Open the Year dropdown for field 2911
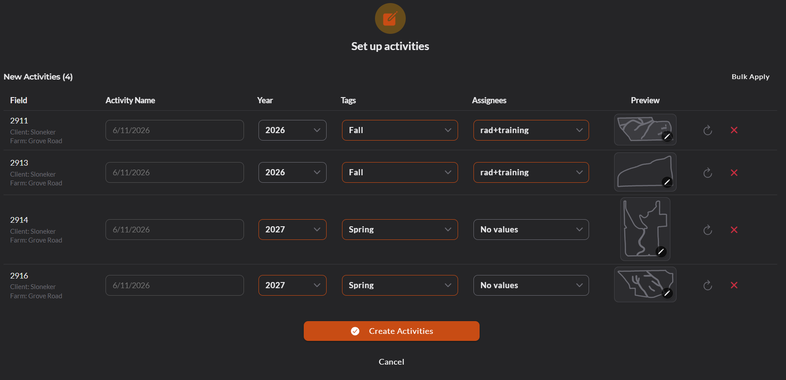The height and width of the screenshot is (380, 786). (292, 130)
